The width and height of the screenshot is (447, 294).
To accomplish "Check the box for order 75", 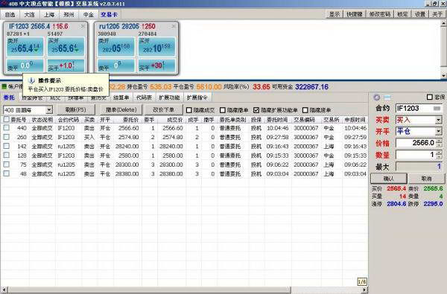I will pos(6,164).
